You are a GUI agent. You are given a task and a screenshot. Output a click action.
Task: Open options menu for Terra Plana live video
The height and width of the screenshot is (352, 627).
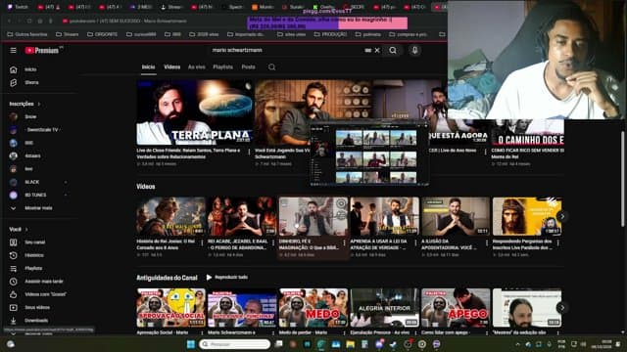pyautogui.click(x=249, y=152)
